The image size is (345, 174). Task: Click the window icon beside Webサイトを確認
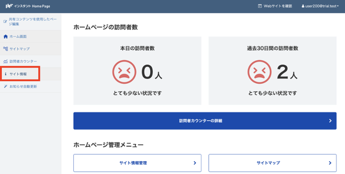[x=260, y=6]
